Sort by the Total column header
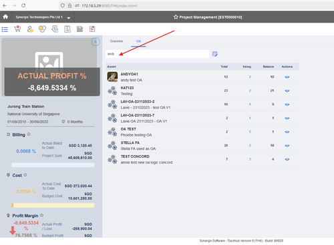 [x=224, y=67]
